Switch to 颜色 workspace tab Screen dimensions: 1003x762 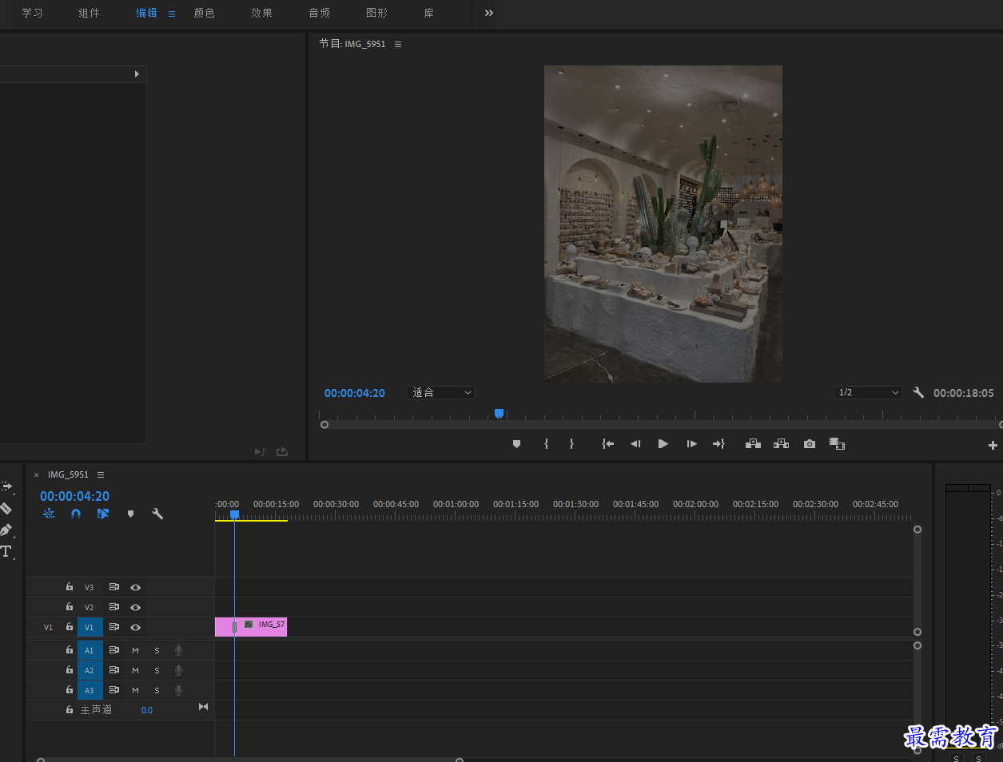click(x=205, y=13)
